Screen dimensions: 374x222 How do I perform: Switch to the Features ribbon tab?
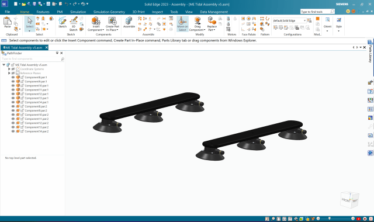(x=43, y=12)
